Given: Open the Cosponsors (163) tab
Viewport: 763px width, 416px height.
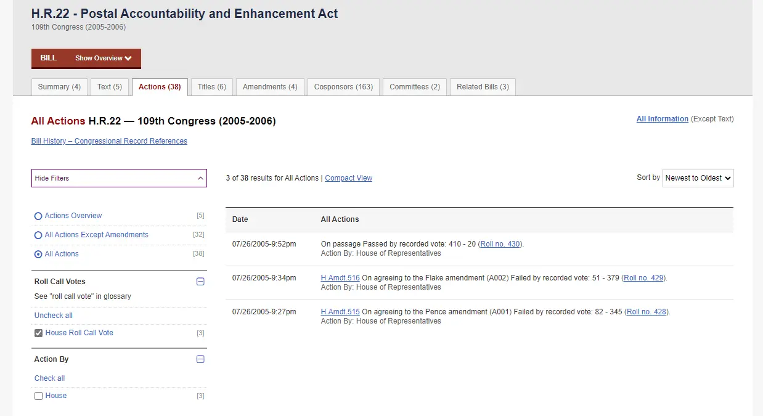Looking at the screenshot, I should [x=343, y=87].
